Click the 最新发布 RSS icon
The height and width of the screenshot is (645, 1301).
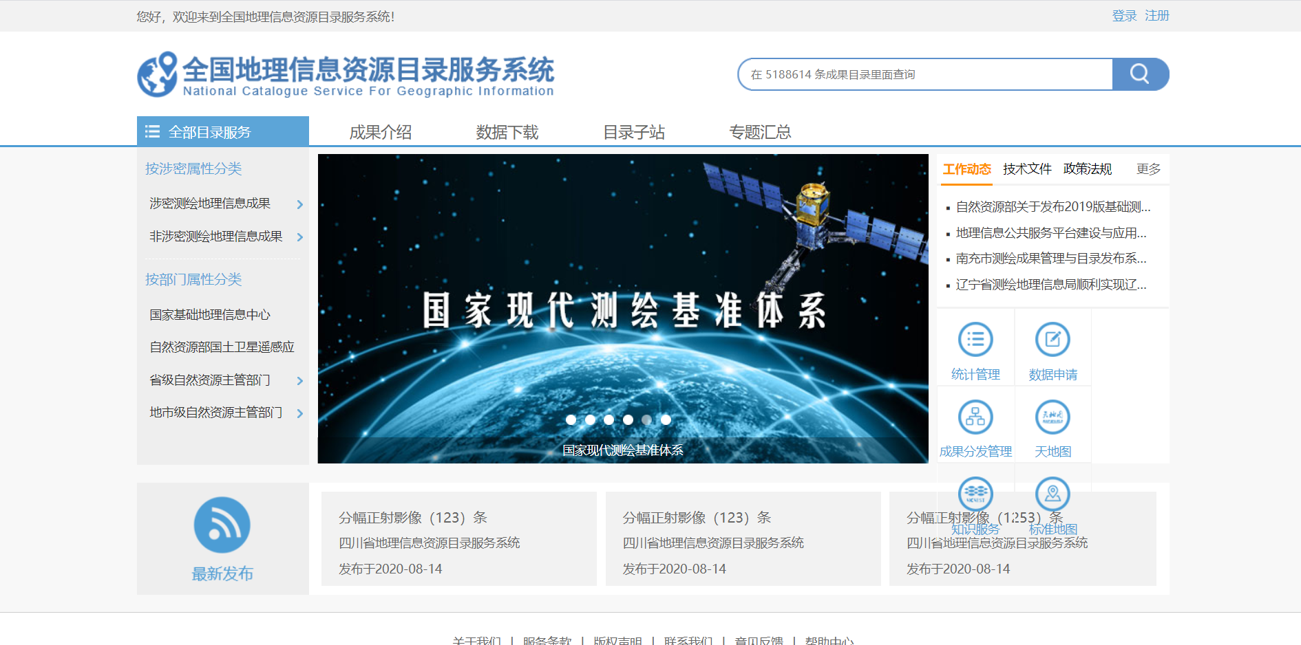tap(222, 525)
